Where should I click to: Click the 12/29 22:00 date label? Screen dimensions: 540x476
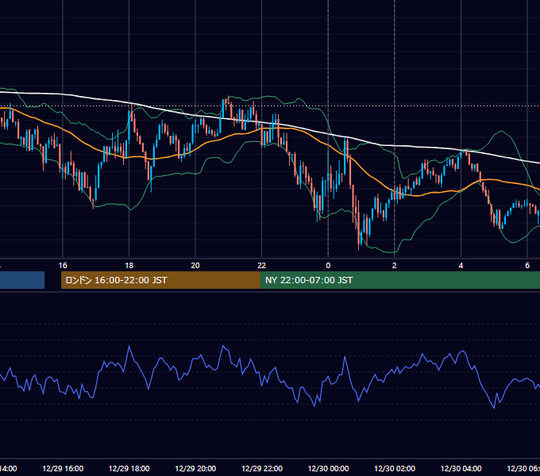pyautogui.click(x=262, y=469)
